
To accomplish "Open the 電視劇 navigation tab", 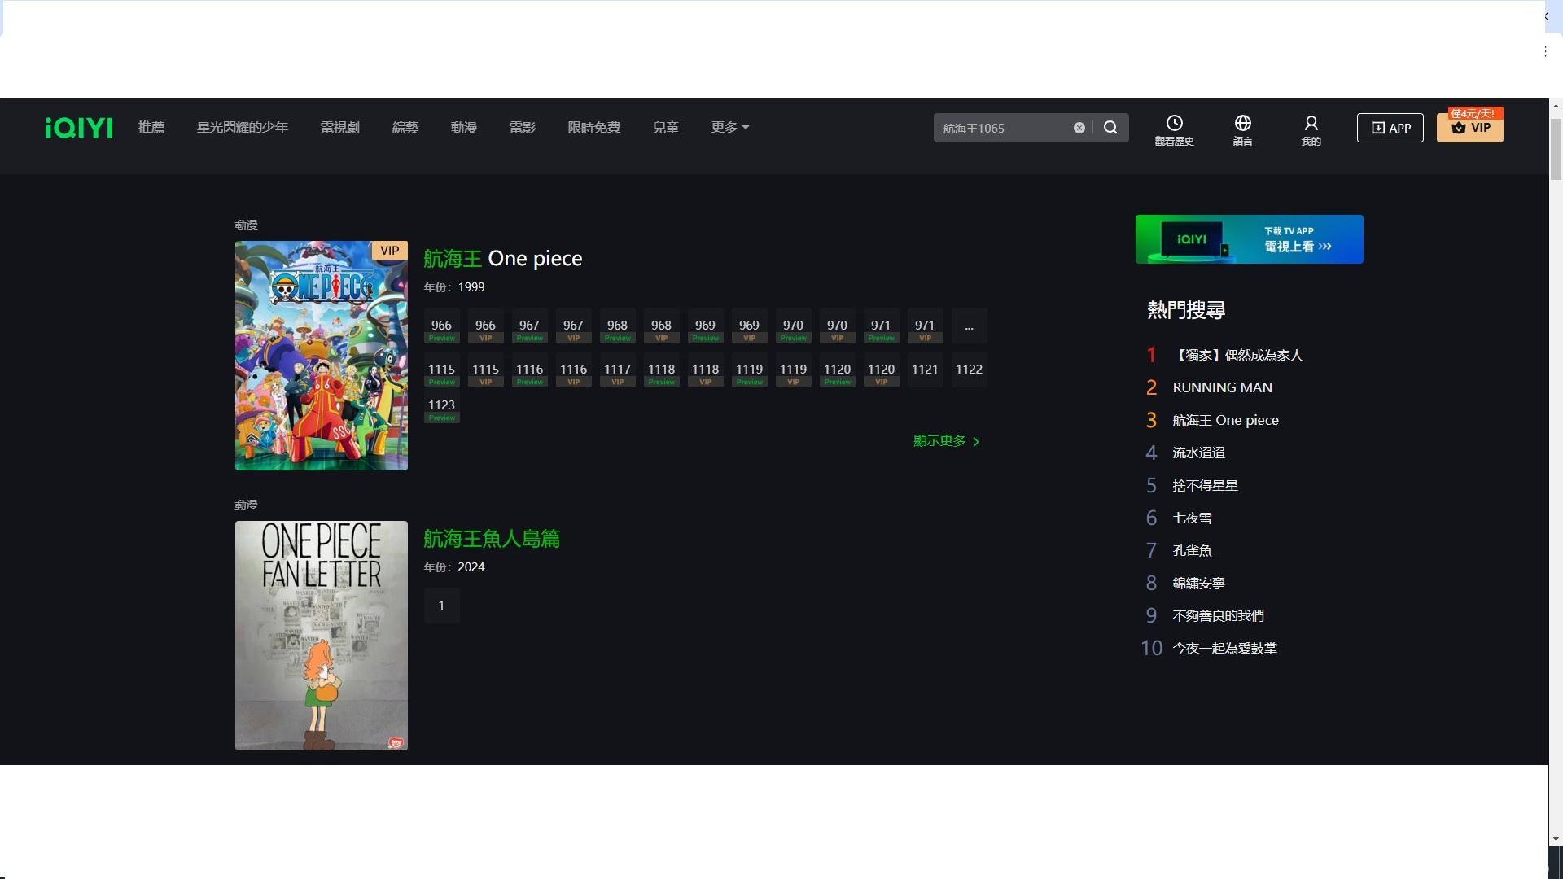I will click(339, 128).
